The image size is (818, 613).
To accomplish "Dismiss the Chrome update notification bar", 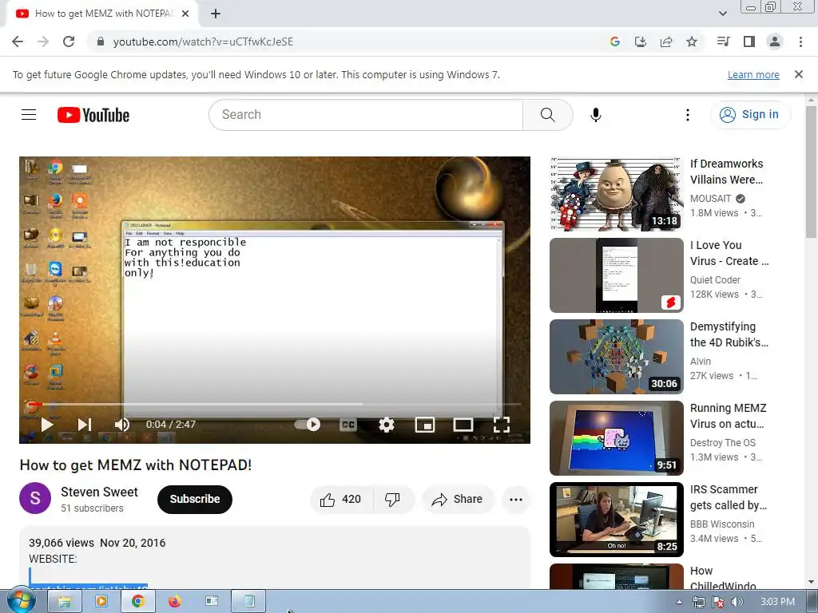I will 799,74.
